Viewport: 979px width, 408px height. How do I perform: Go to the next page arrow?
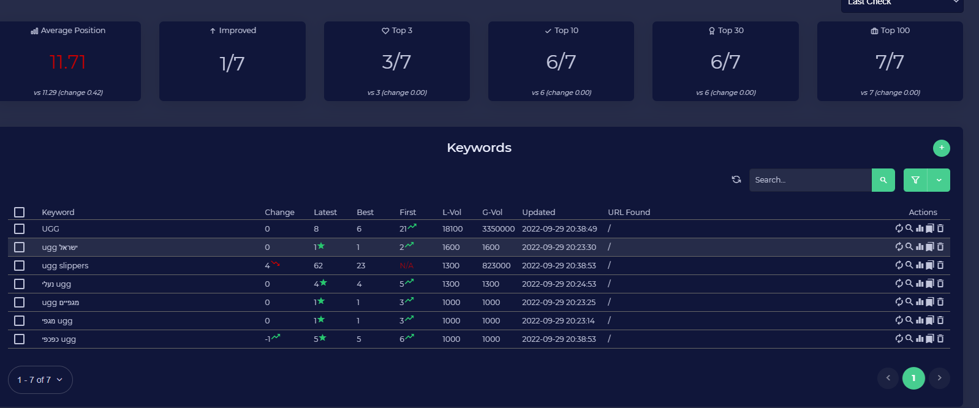(939, 378)
